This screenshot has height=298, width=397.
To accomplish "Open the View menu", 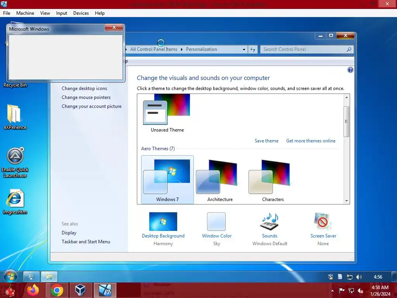I will (45, 13).
